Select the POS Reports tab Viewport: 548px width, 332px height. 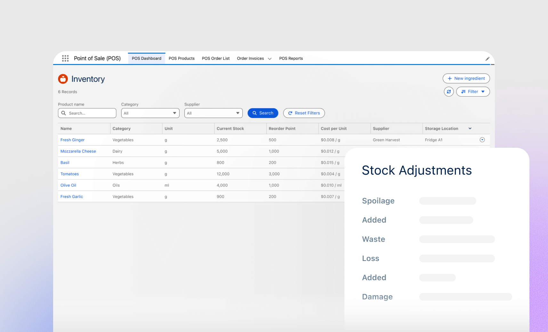point(291,58)
